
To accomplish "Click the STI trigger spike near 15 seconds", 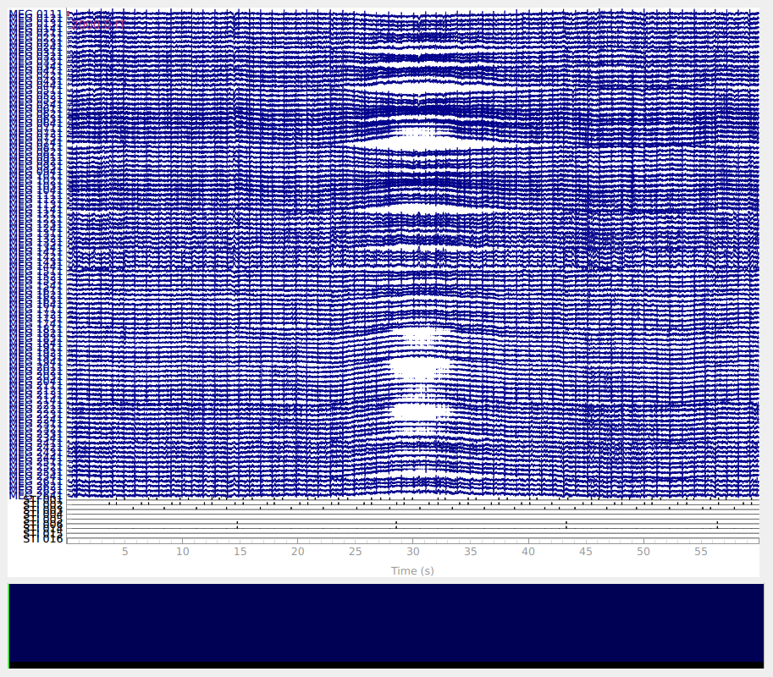I will pos(237,525).
